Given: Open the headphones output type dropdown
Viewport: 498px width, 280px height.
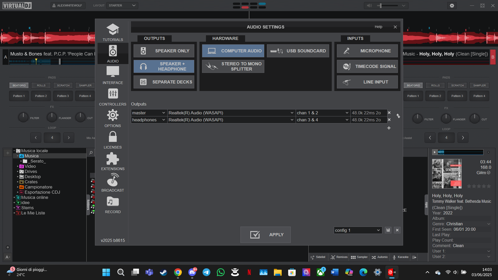Looking at the screenshot, I should pos(149,120).
